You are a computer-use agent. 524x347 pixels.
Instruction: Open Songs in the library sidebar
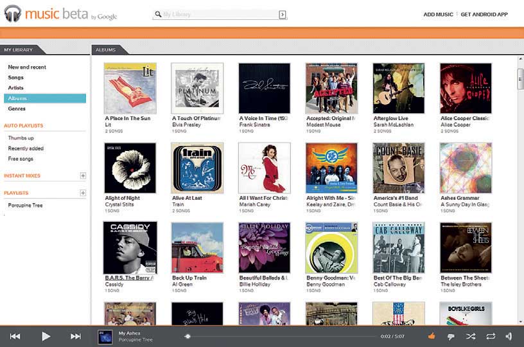click(x=15, y=77)
